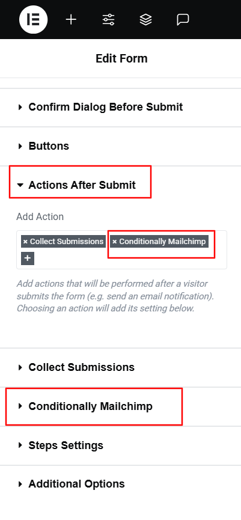Remove the Collect Submissions action tag
Image resolution: width=241 pixels, height=520 pixels.
(25, 242)
